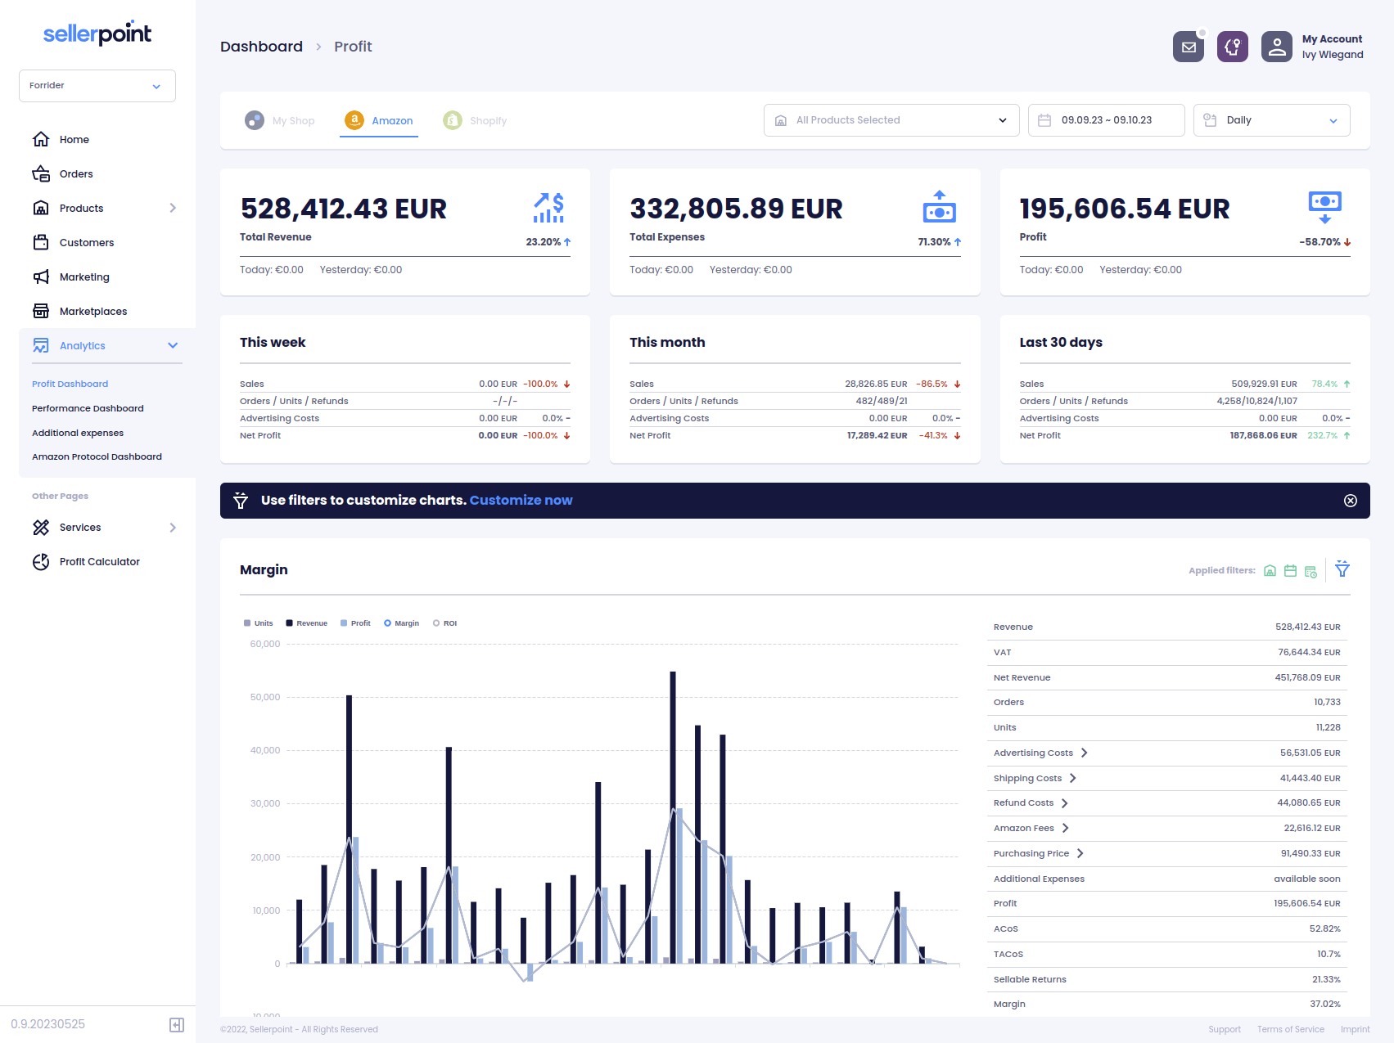Open the Profit Calculator page
Screen dimensions: 1394x1043
click(x=99, y=562)
